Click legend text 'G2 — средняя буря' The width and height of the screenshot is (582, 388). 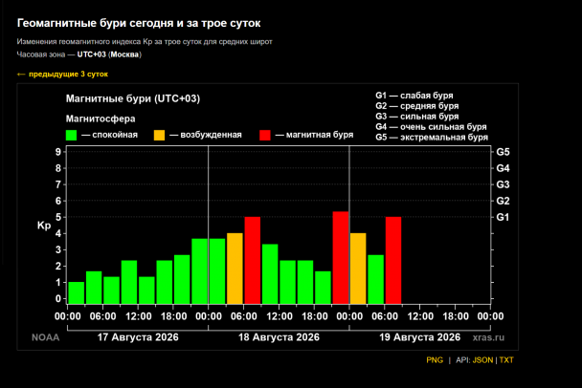417,106
